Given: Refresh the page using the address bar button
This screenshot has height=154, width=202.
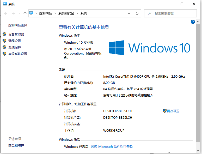Looking at the screenshot, I should click(137, 13).
